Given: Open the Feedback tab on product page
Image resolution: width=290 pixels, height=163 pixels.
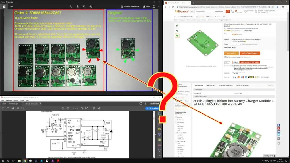Looking at the screenshot, I should 211,85.
